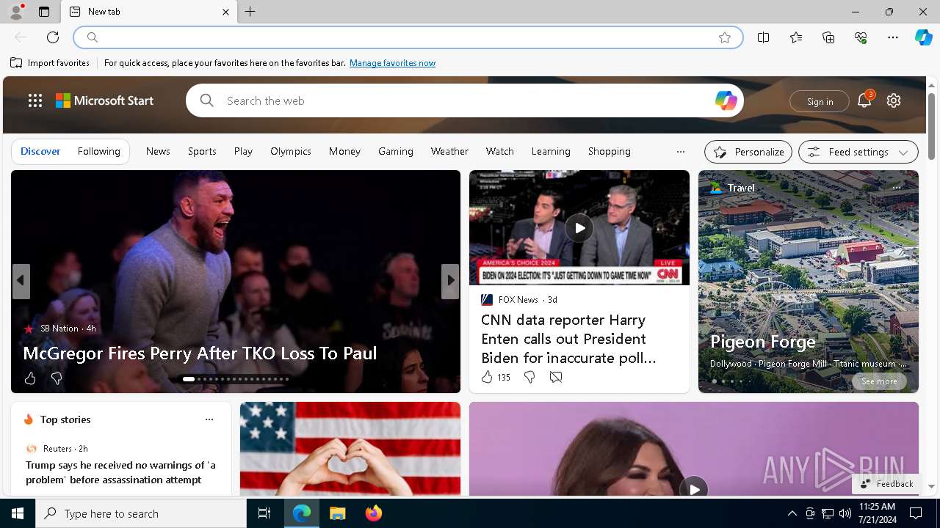Screen dimensions: 940x528
Task: Expand the Feed settings dropdown
Action: point(858,152)
